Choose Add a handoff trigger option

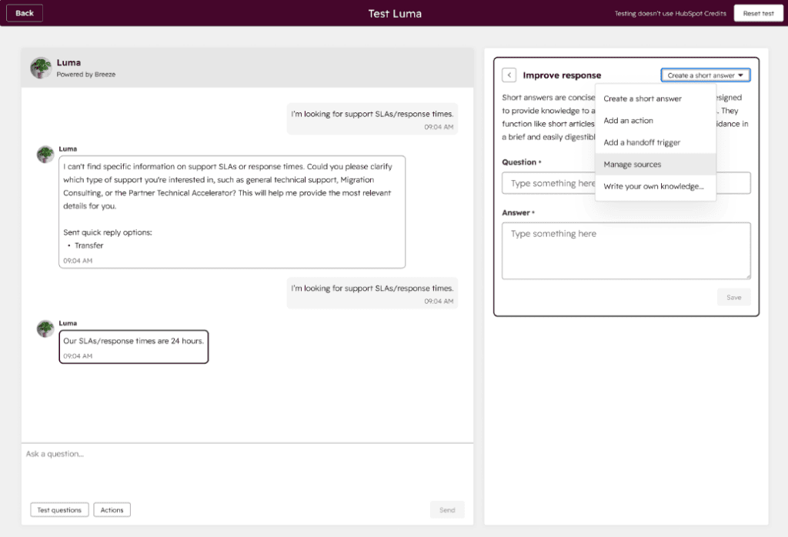(x=656, y=142)
